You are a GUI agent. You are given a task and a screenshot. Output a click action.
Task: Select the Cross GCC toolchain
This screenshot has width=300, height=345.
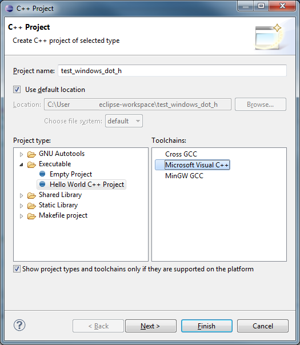pos(181,154)
